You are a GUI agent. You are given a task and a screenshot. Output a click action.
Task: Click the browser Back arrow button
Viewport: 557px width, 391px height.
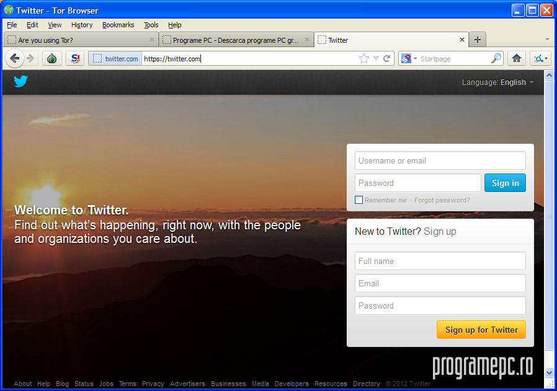[14, 58]
